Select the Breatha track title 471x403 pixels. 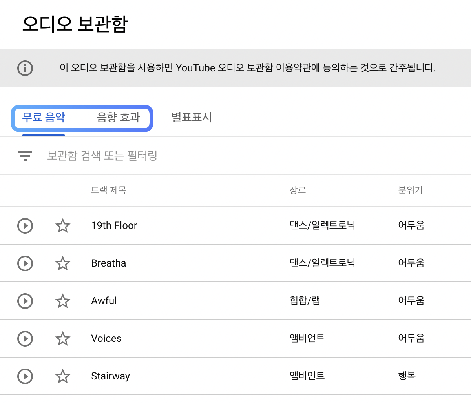109,263
